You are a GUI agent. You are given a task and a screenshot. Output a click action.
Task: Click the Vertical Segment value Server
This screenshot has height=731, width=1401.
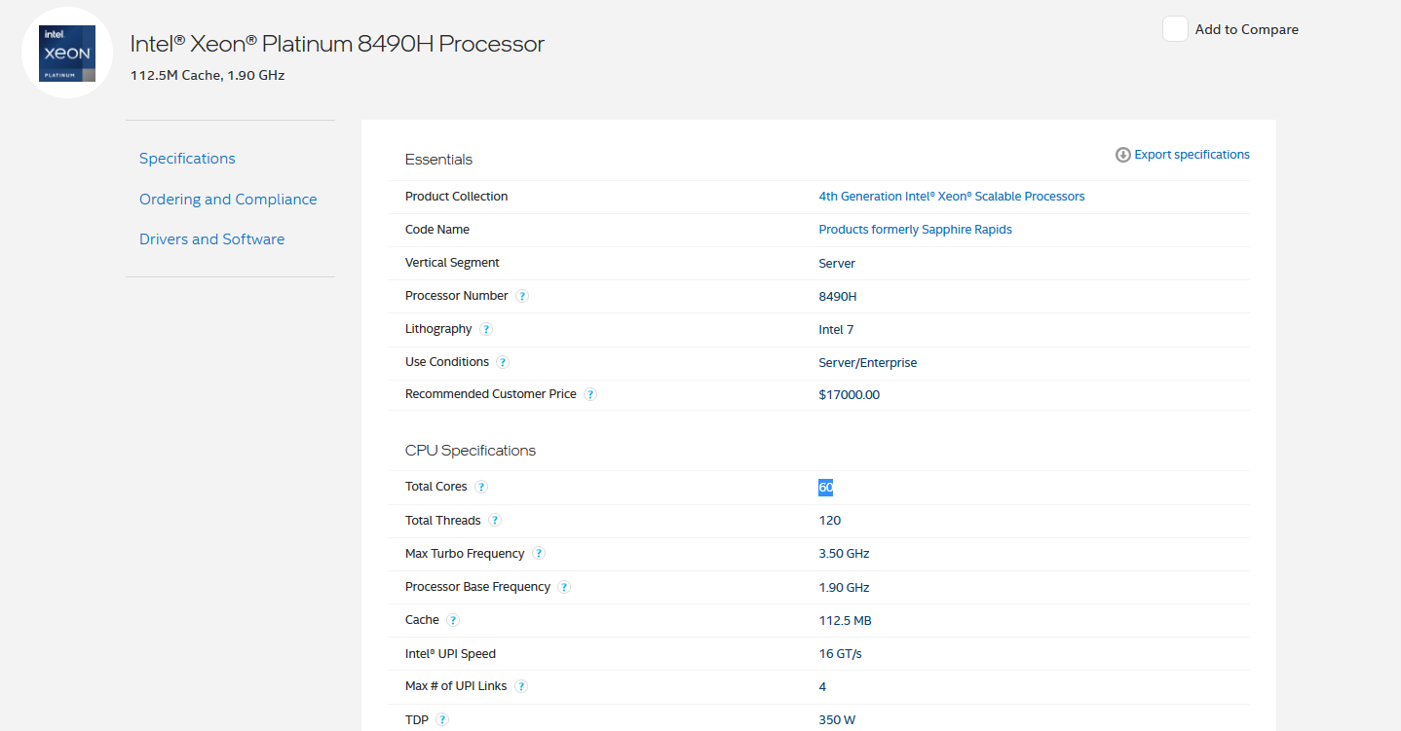(837, 264)
